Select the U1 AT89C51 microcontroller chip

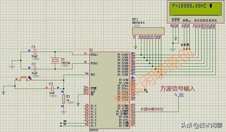click(x=110, y=90)
